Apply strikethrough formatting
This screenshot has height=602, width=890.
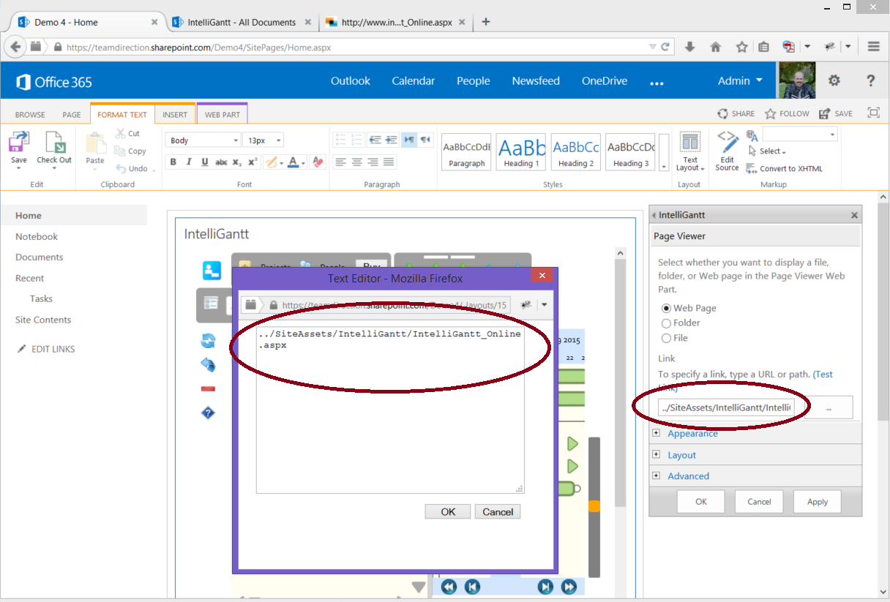(x=221, y=162)
